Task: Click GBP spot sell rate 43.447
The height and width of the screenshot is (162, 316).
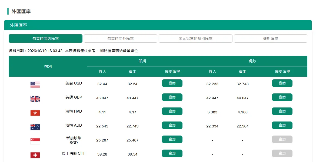Action: pyautogui.click(x=132, y=98)
